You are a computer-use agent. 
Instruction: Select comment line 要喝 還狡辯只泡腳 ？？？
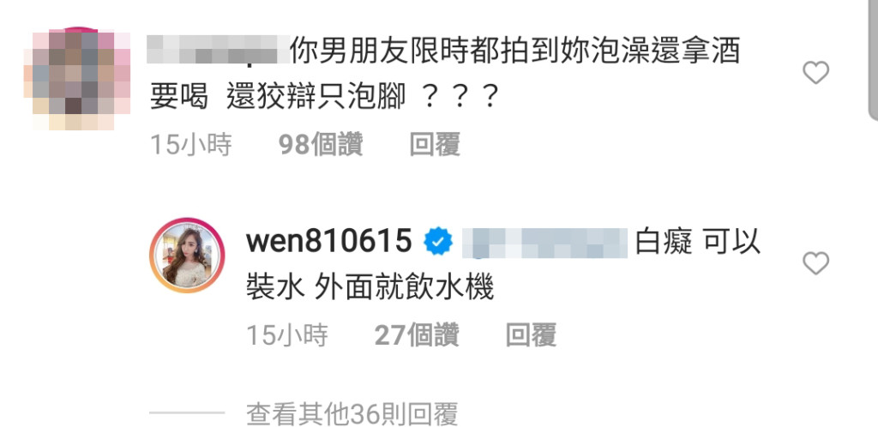pos(324,98)
